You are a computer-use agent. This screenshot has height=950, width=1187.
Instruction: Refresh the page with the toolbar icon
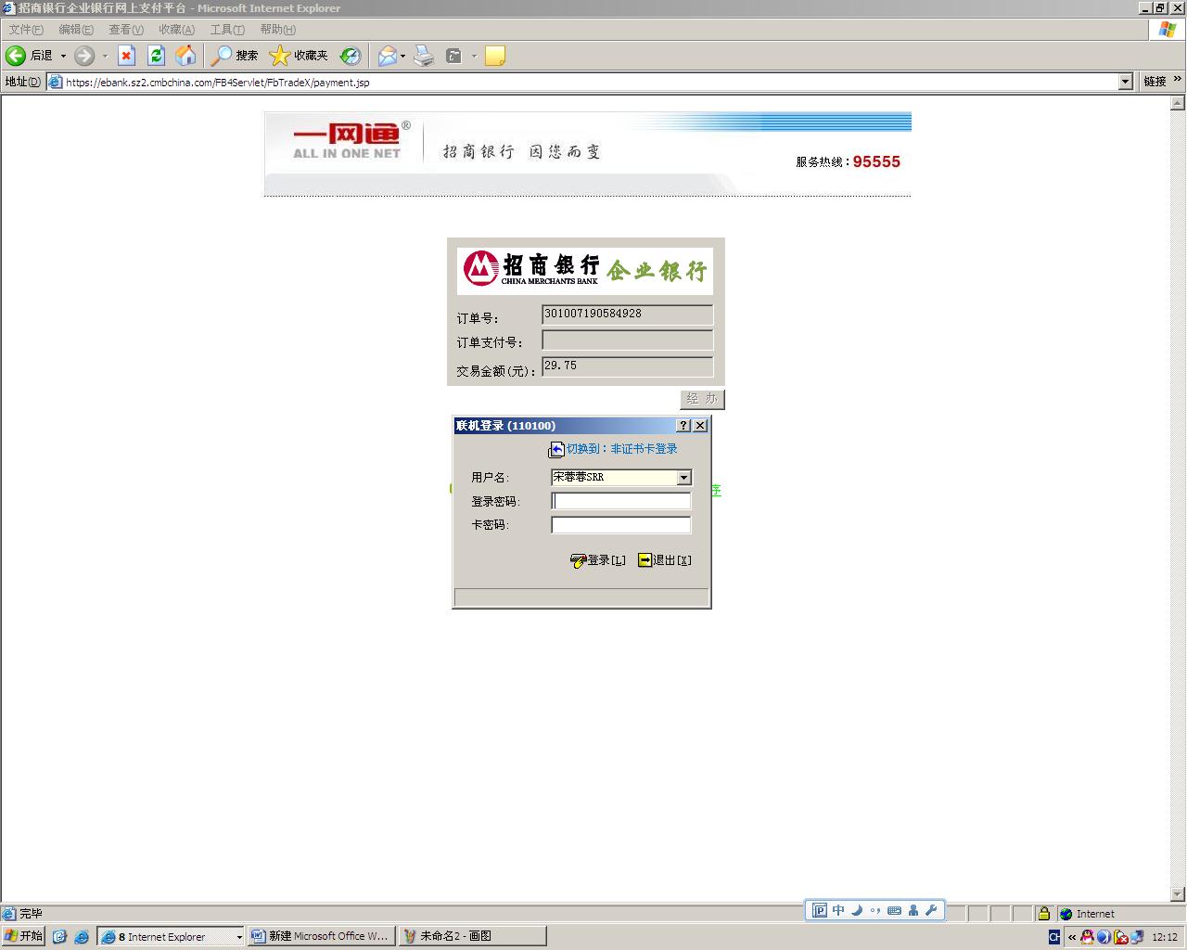pyautogui.click(x=156, y=56)
